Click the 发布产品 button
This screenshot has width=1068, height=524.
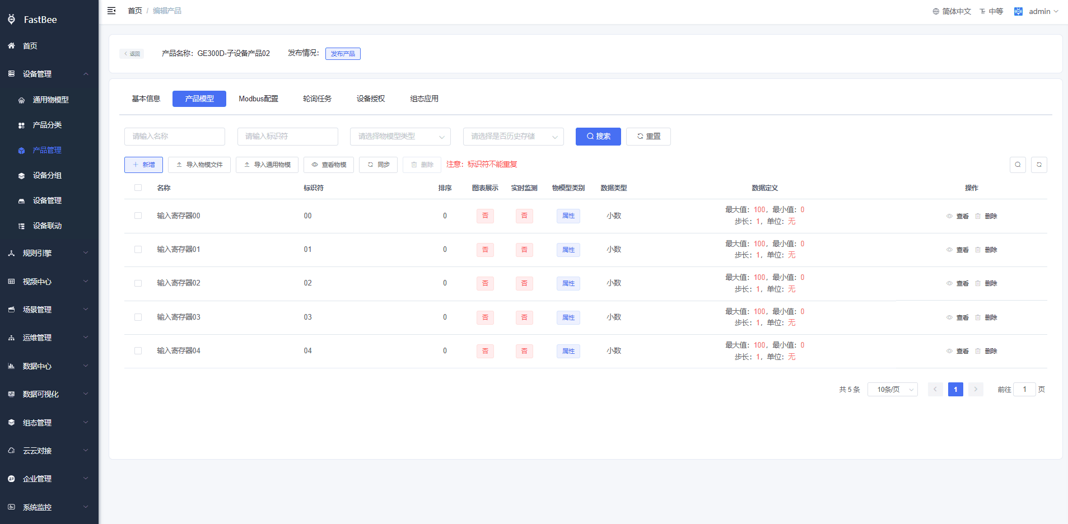pos(343,54)
